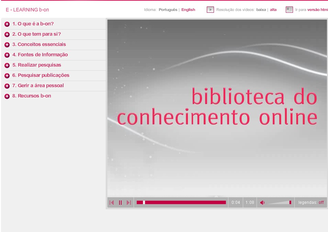Viewport: 328px width, 232px height.
Task: Skip to previous video segment
Action: click(x=112, y=202)
